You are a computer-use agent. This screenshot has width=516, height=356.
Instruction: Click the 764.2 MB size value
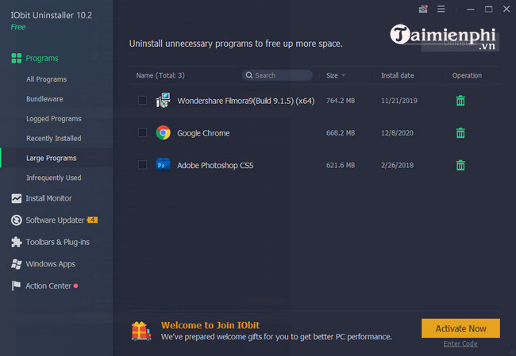pyautogui.click(x=341, y=101)
